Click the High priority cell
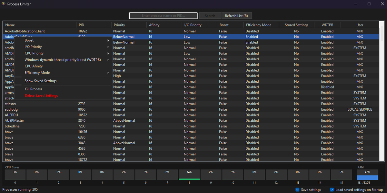This screenshot has height=193, width=387. pos(117,76)
